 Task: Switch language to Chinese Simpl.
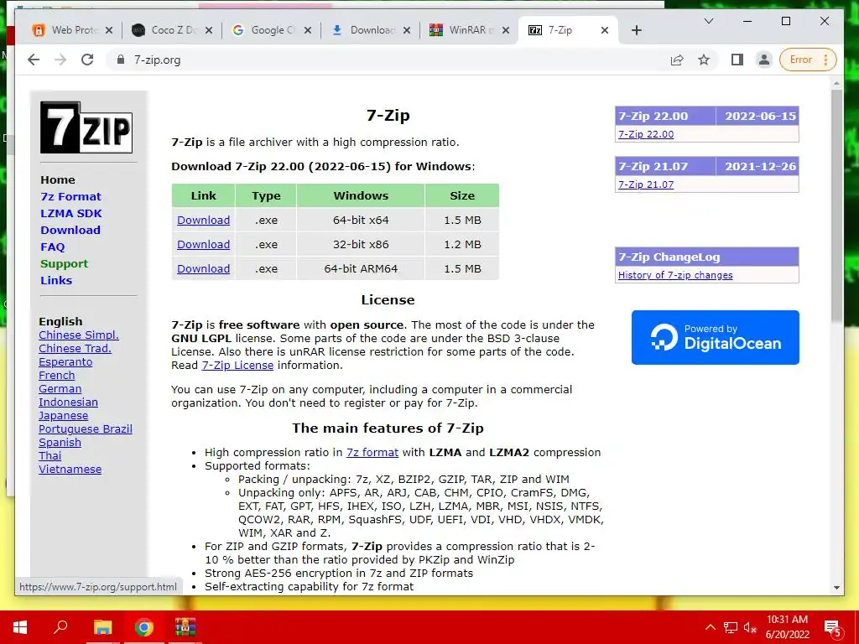(x=78, y=335)
